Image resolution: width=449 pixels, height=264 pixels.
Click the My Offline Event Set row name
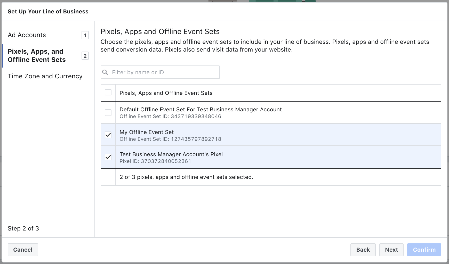147,132
